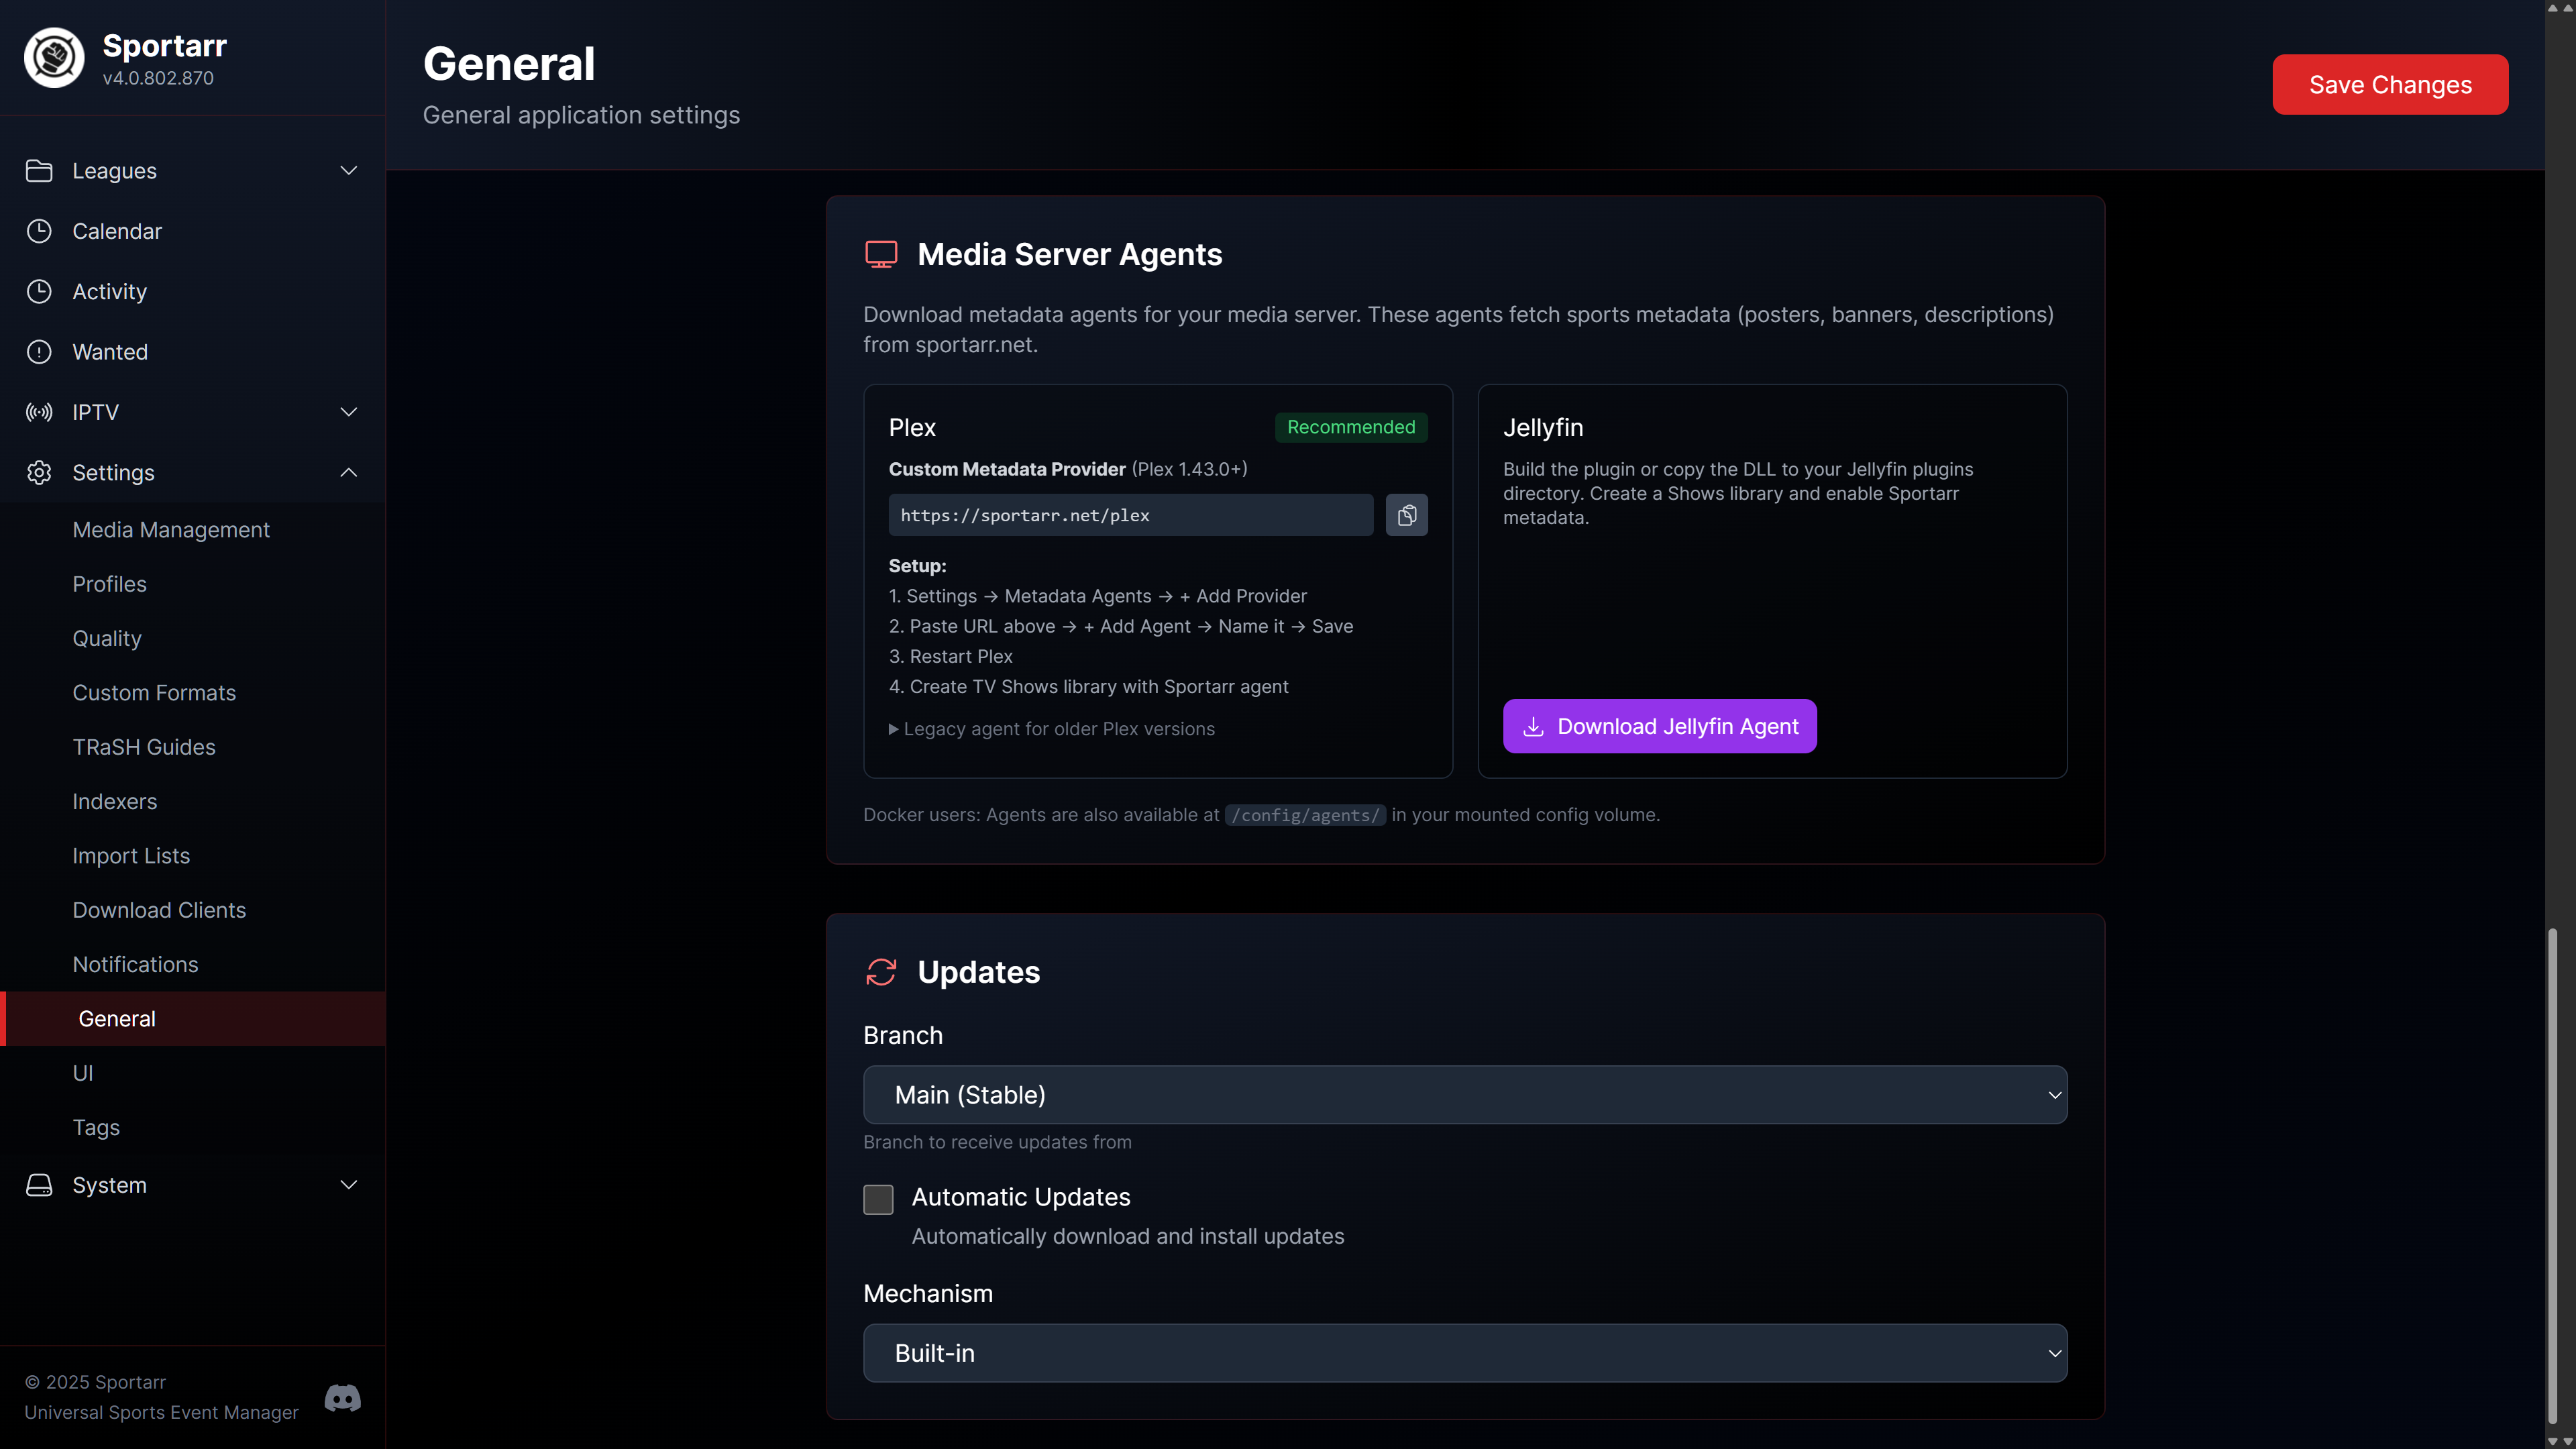
Task: Expand the System menu chevron
Action: (349, 1185)
